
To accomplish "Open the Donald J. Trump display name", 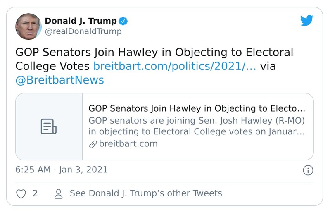I will coord(81,21).
